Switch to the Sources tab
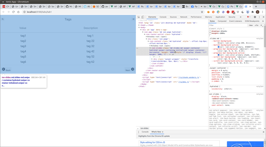The image size is (266, 147). [173, 17]
